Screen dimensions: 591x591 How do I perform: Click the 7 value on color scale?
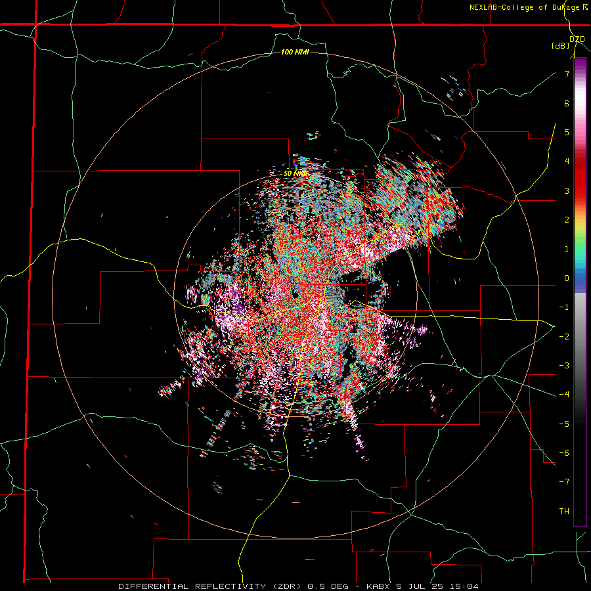click(567, 74)
